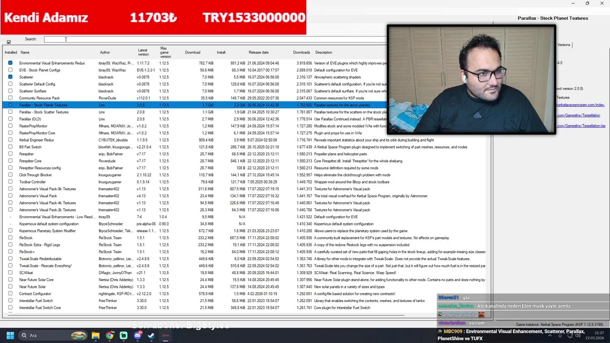
Task: Open the kerbalspaceprogram.com/index link
Action: click(580, 105)
